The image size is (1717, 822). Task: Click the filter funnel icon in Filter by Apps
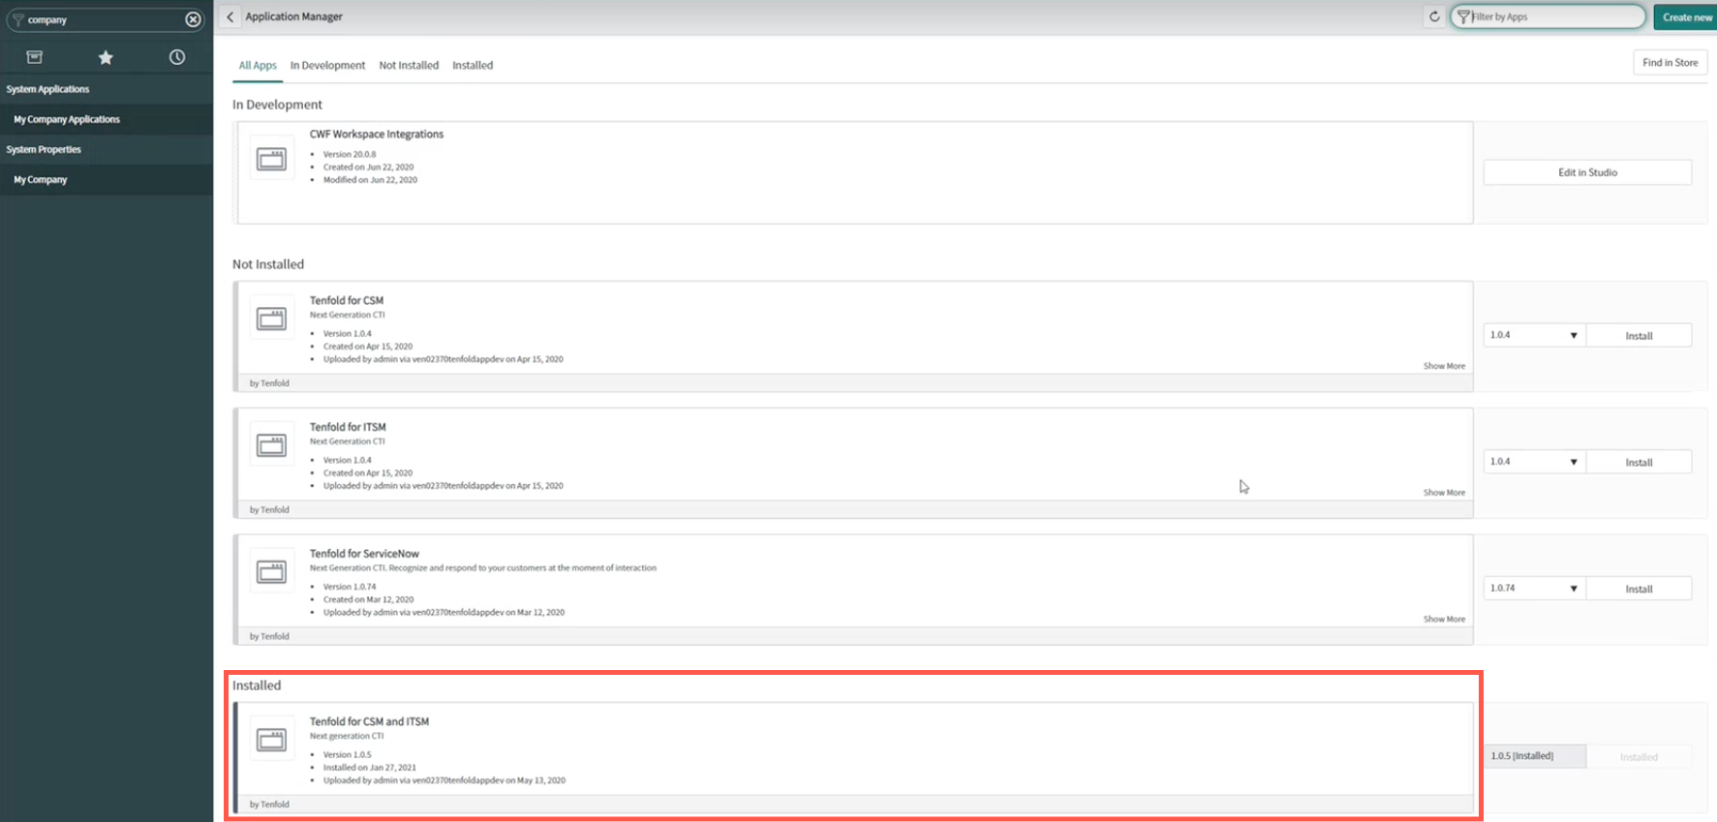(x=1463, y=16)
